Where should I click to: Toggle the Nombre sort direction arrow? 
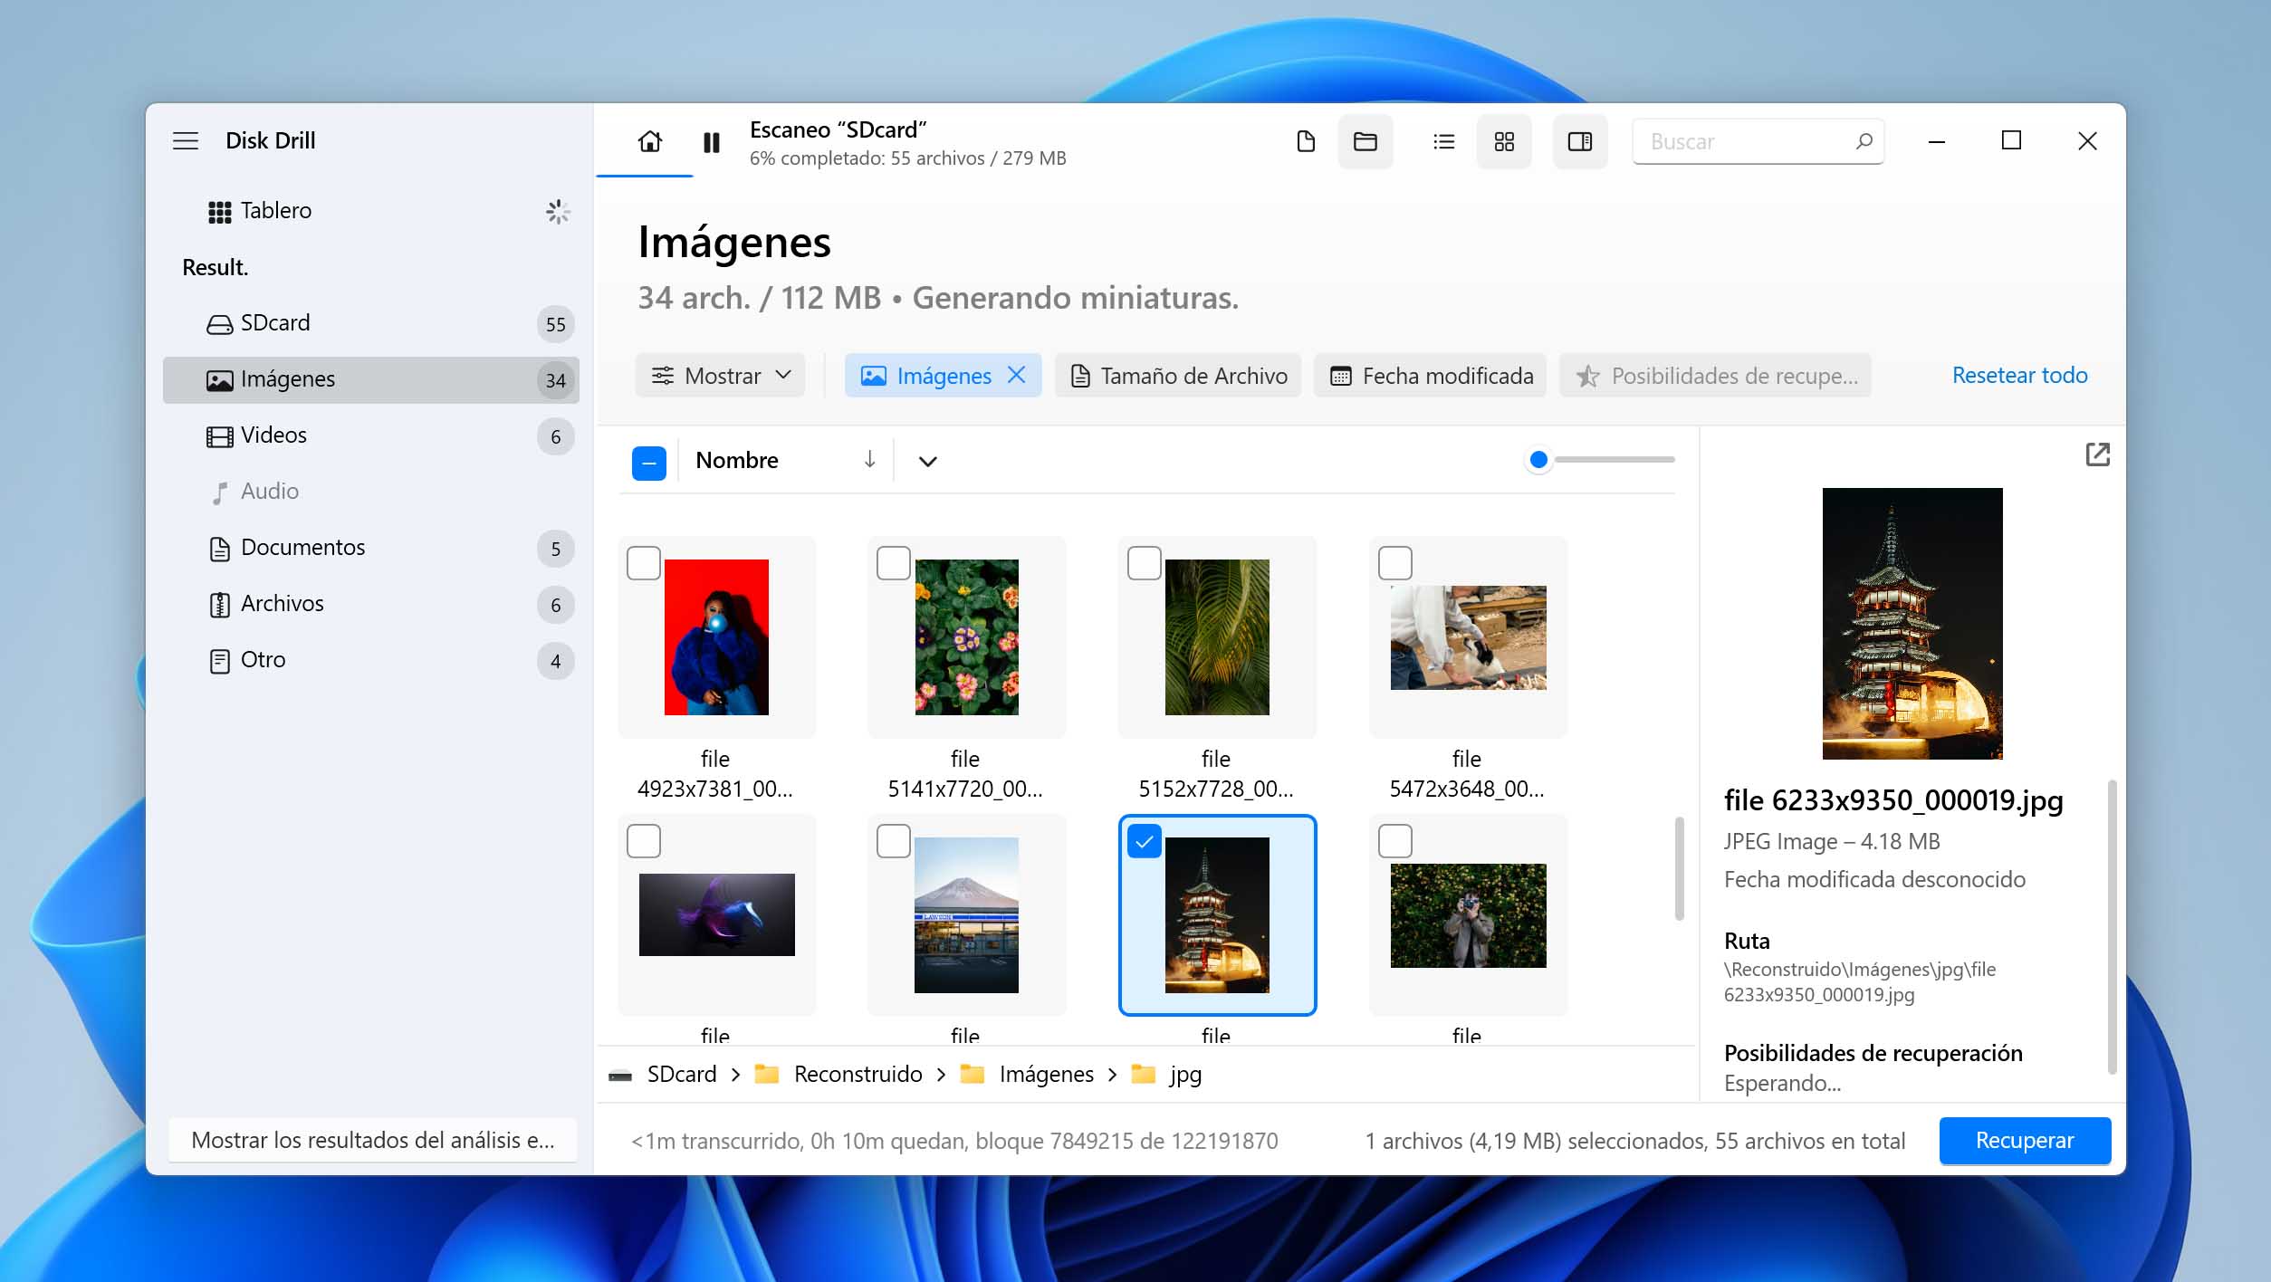coord(869,460)
